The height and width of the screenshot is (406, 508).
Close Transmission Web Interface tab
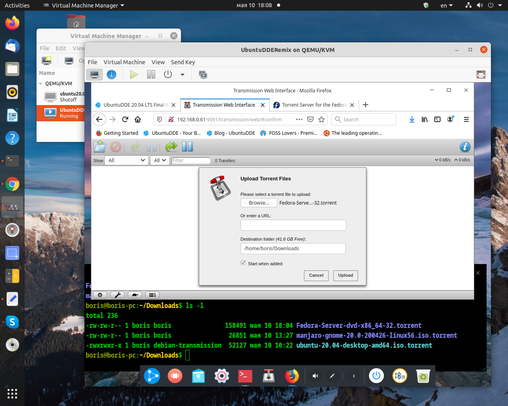point(263,105)
